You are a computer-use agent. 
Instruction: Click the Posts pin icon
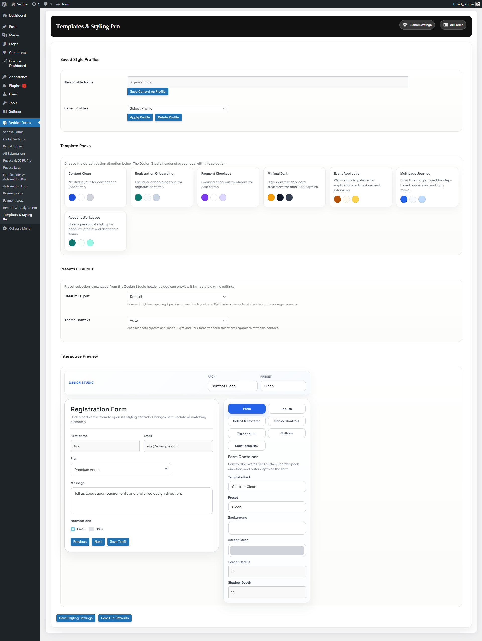5,27
